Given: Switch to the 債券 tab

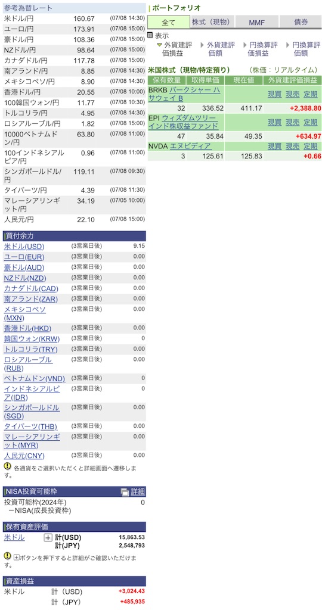Looking at the screenshot, I should click(x=301, y=22).
